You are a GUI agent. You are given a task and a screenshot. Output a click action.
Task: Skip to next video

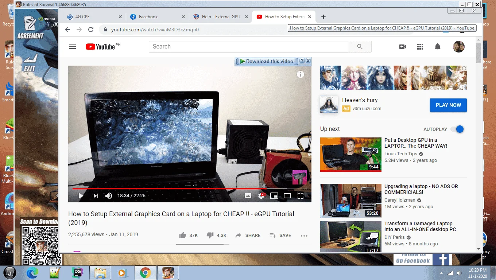(96, 196)
